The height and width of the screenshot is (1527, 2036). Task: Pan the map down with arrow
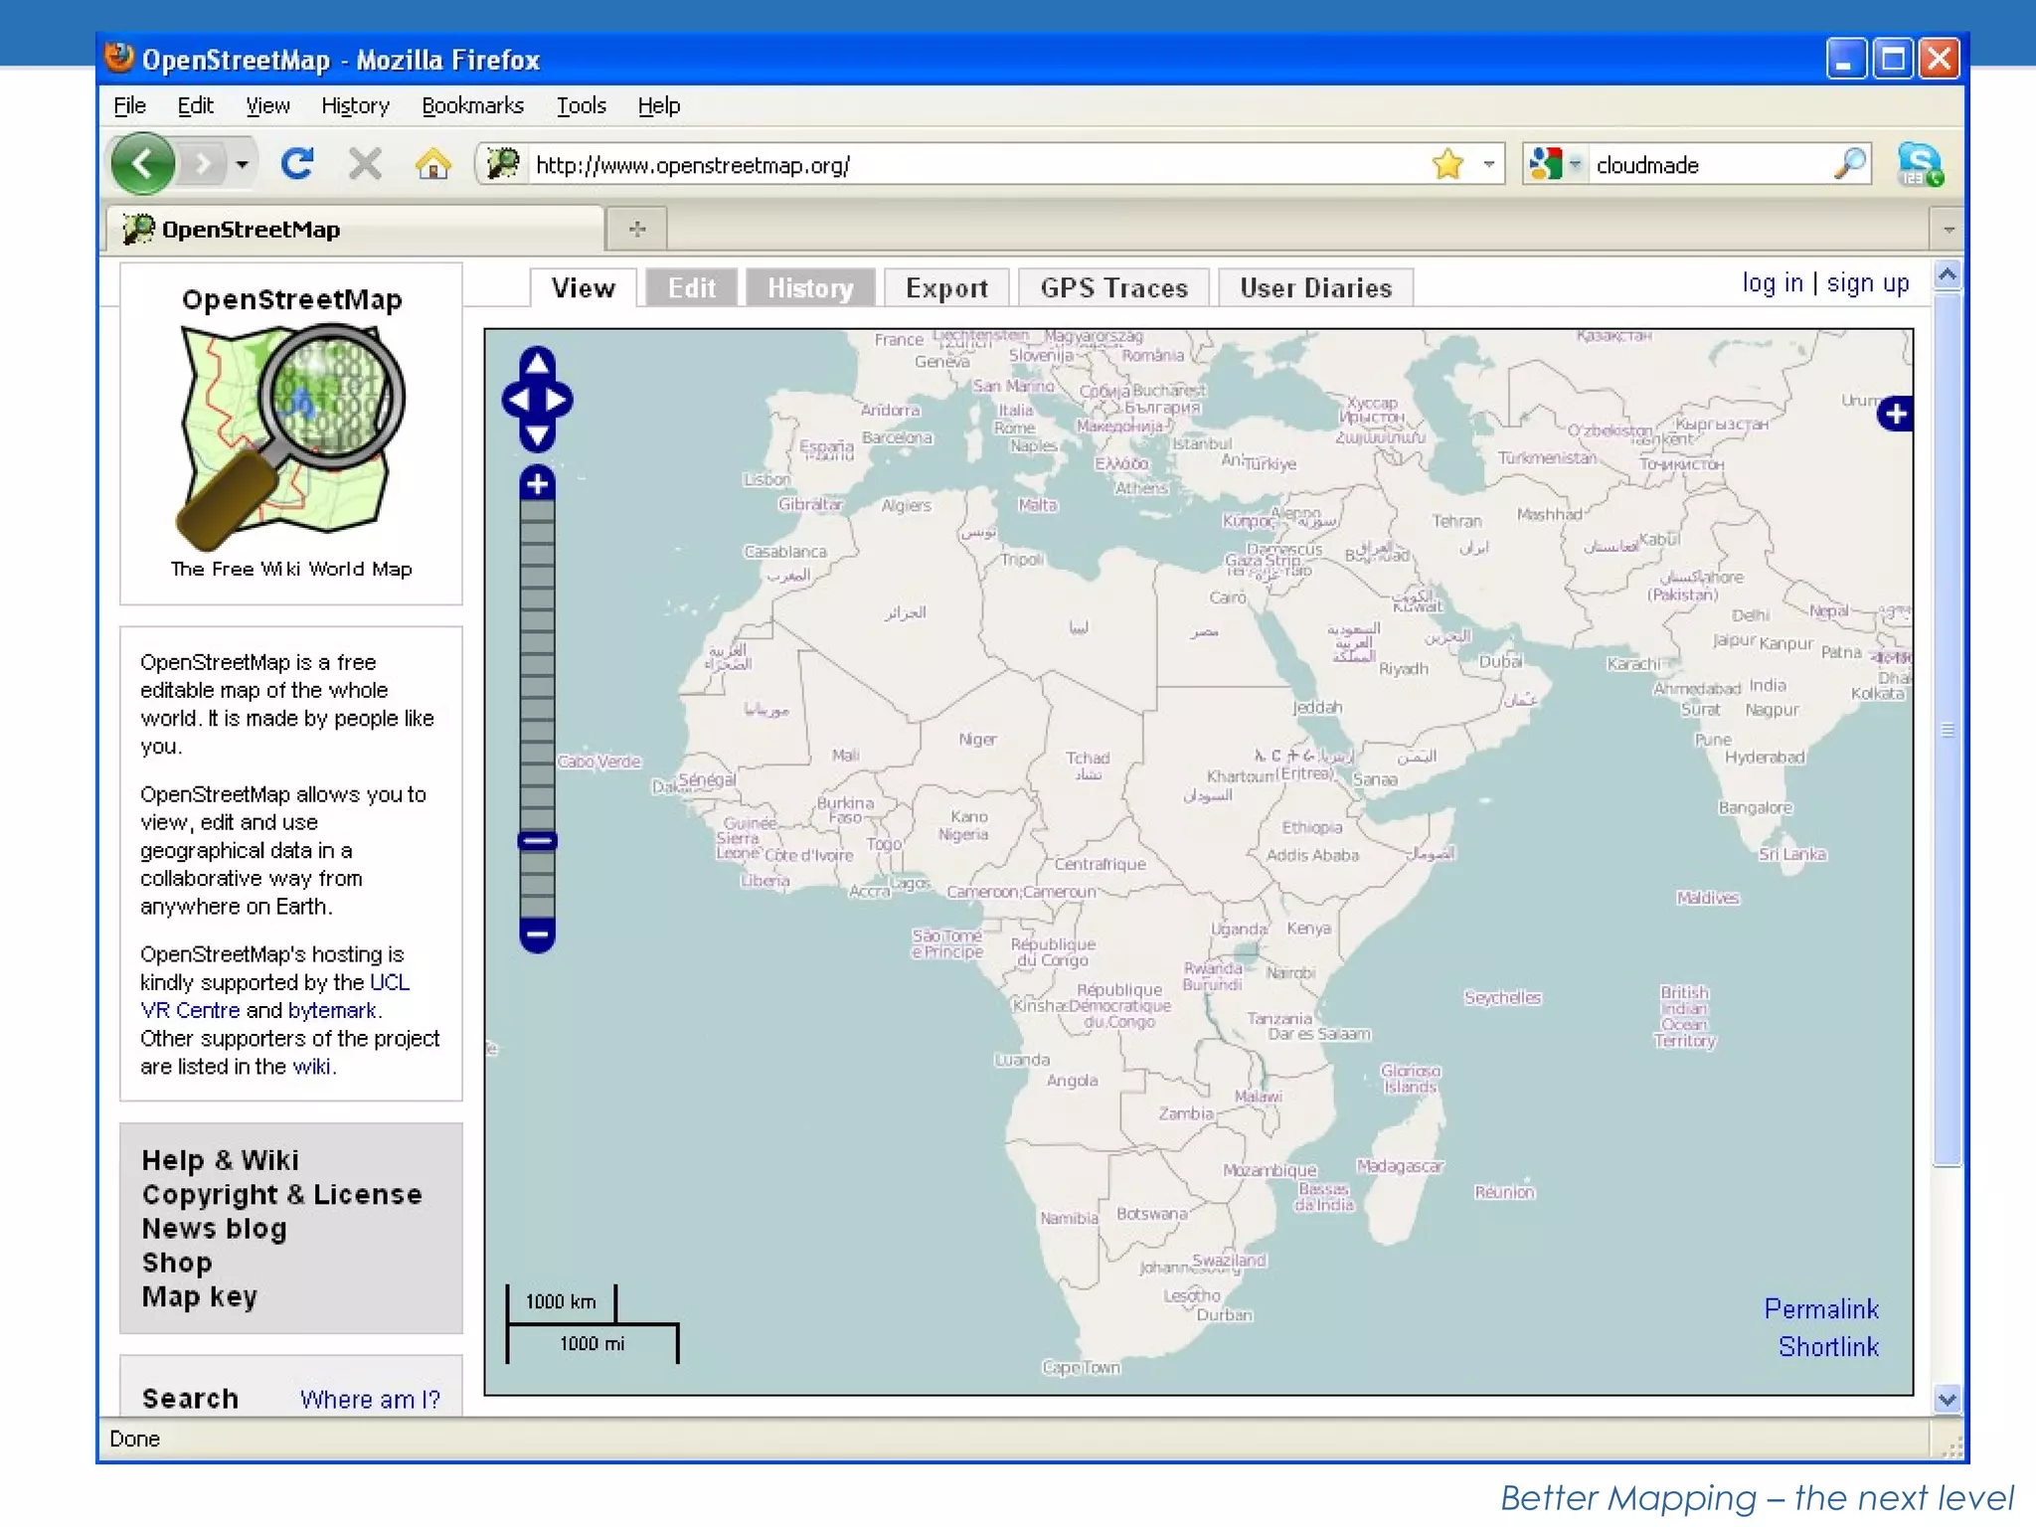537,436
